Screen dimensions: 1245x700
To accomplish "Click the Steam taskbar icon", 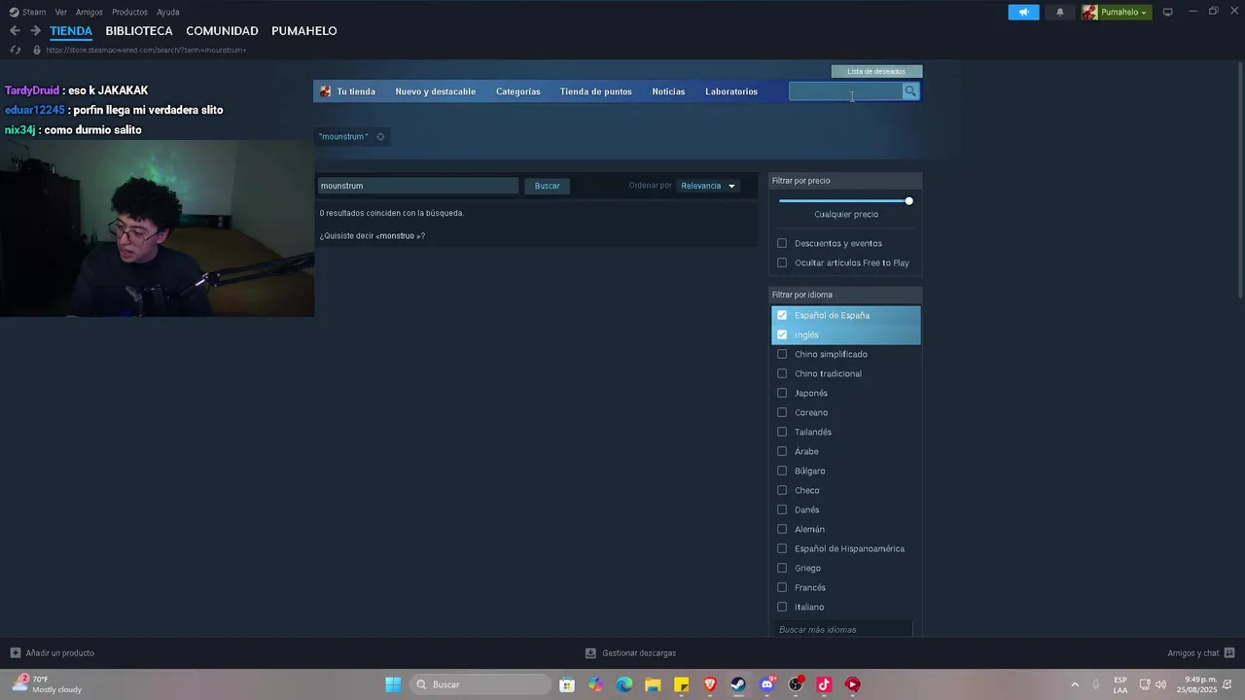I will click(738, 684).
